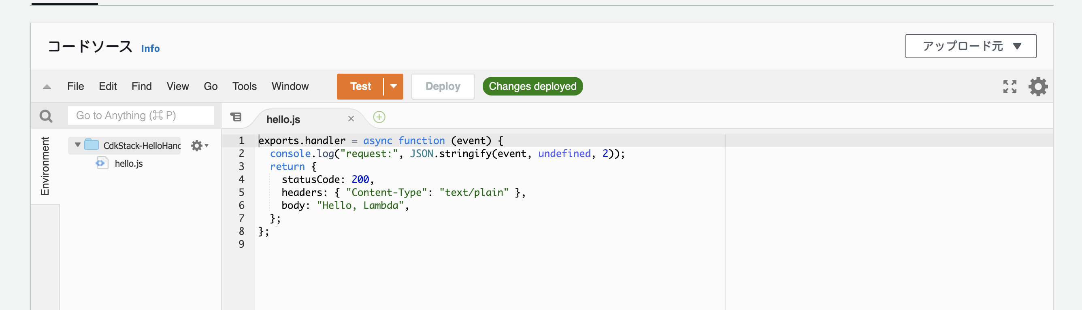This screenshot has height=310, width=1082.
Task: Click the CdkStack-HelloHandler folder icon
Action: [x=91, y=144]
